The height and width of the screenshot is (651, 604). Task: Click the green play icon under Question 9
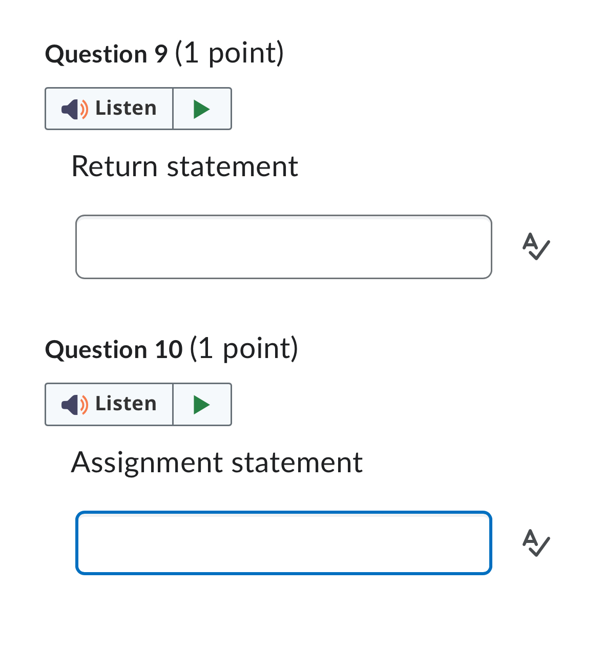pos(202,109)
